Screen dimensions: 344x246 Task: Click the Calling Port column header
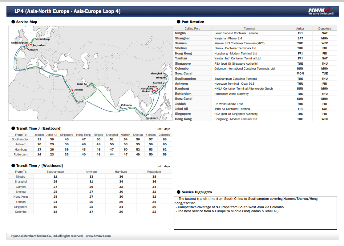coord(192,28)
